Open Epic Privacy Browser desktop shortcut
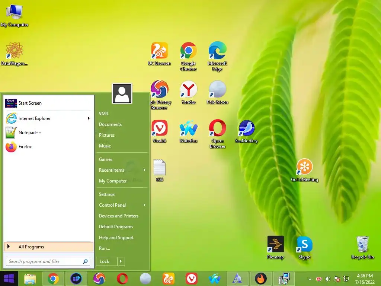Viewport: 381px width, 286px height. [160, 95]
